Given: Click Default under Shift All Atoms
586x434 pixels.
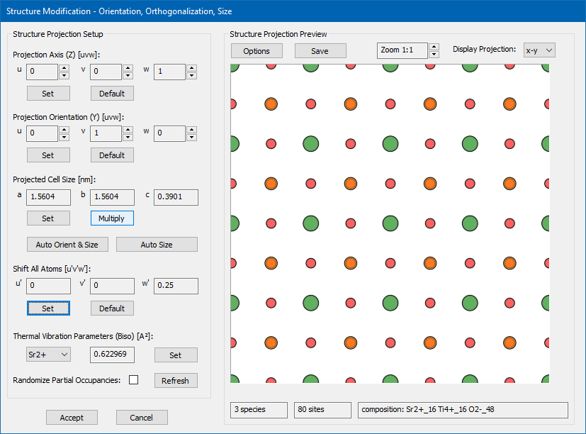Looking at the screenshot, I should (112, 308).
